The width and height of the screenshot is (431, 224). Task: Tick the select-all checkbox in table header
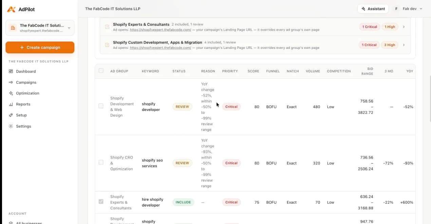(x=101, y=71)
